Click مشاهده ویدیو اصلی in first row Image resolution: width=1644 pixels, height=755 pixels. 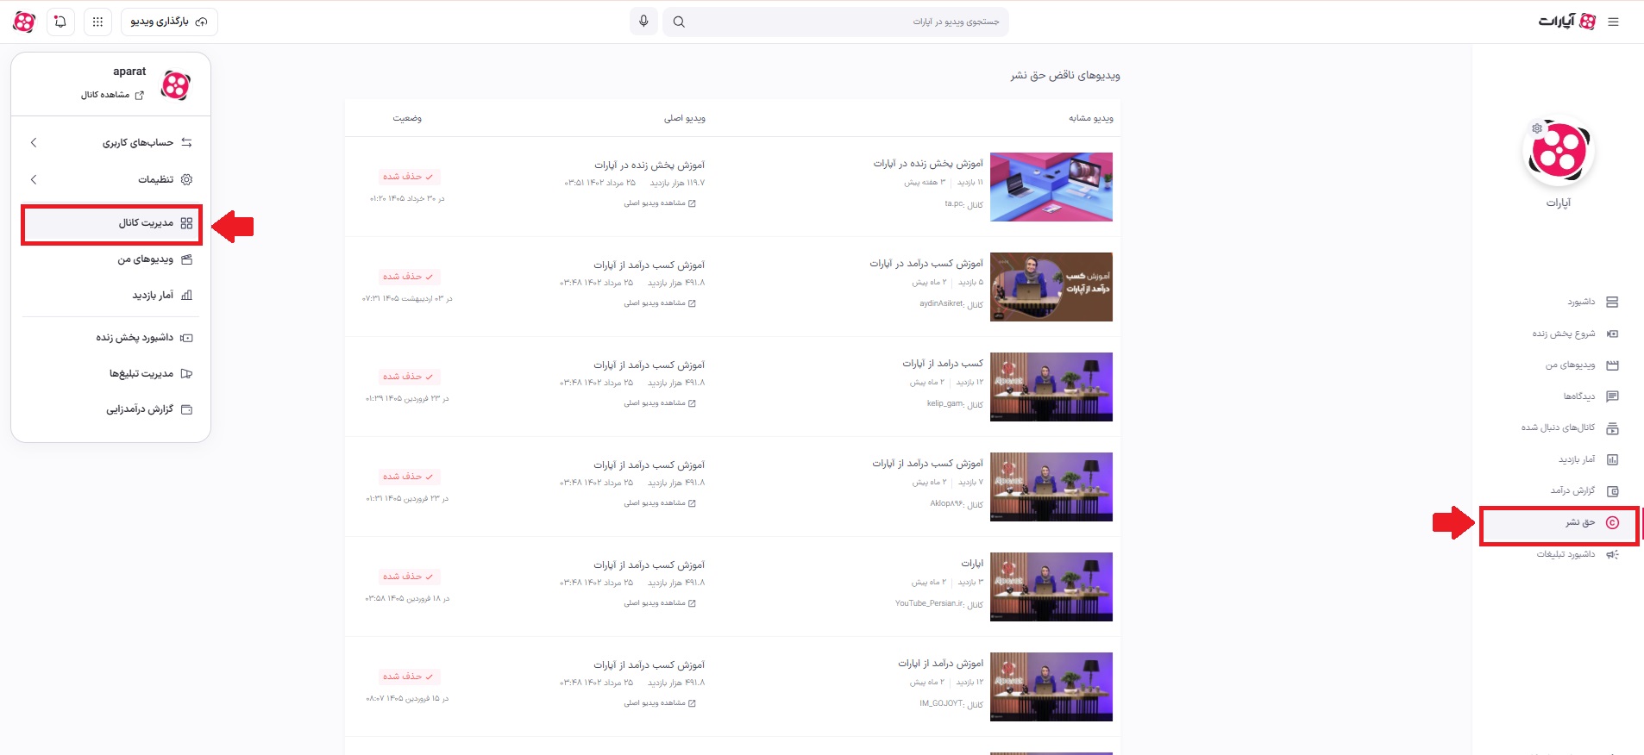[660, 203]
